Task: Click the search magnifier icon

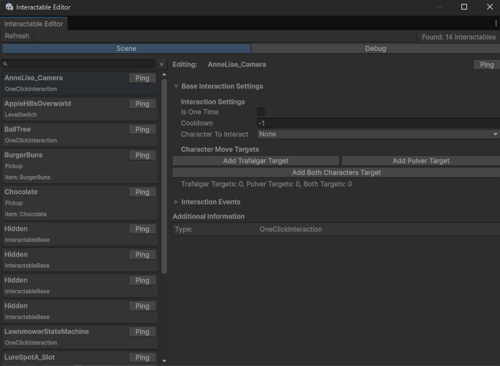Action: coord(6,64)
